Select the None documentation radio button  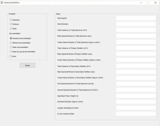tap(11, 56)
